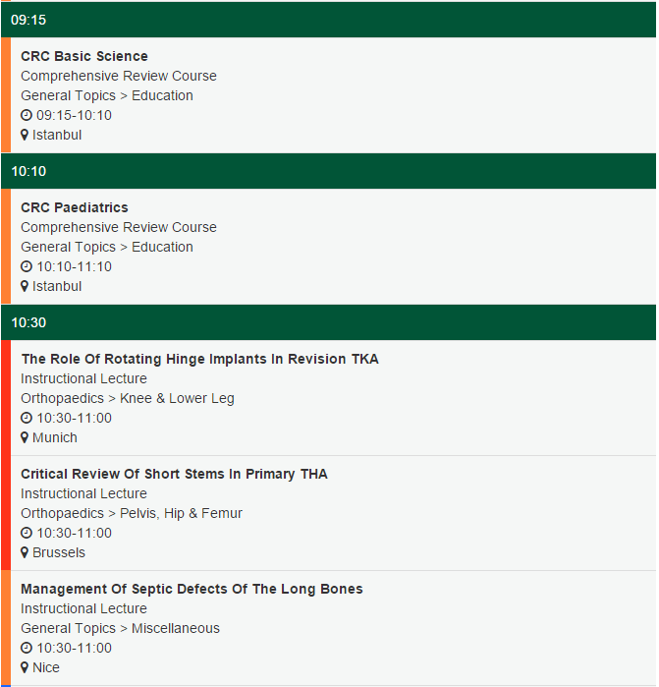Image resolution: width=659 pixels, height=687 pixels.
Task: Click the location pin next to Brussels
Action: [25, 552]
